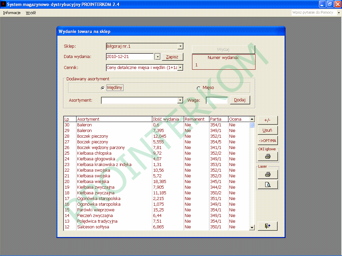342x256 pixels.
Task: Click the app icon in title bar
Action: 3,4
